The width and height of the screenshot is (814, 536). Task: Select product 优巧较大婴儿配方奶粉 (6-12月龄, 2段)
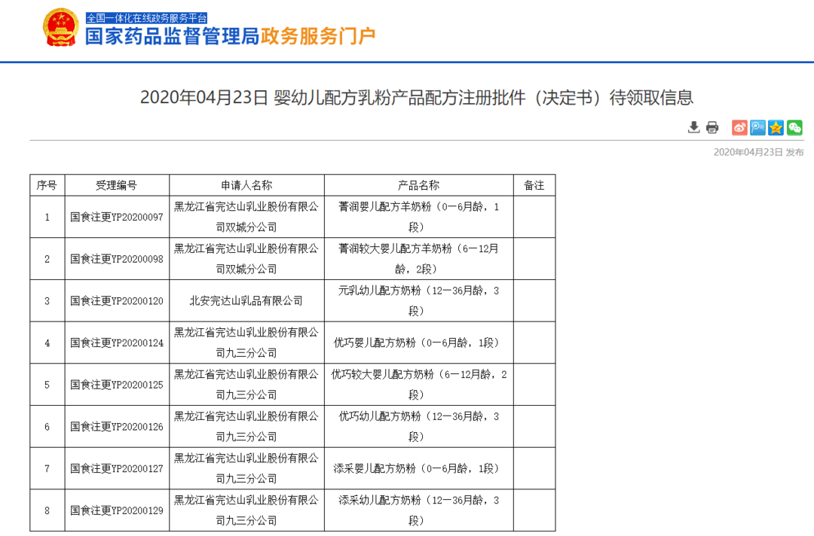(418, 385)
